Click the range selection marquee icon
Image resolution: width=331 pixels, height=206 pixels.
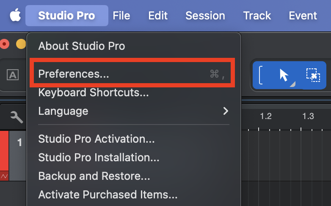point(313,75)
